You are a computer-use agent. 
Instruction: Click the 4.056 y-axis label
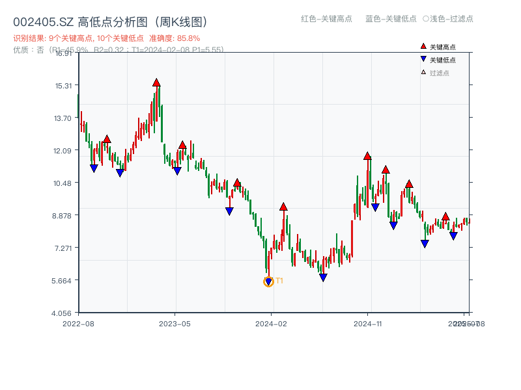click(61, 313)
